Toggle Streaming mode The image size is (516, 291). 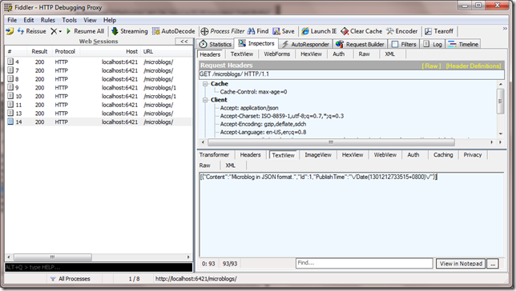[x=130, y=31]
